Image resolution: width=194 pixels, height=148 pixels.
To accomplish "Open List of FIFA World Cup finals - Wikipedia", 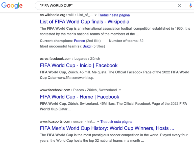I will coord(85,22).
